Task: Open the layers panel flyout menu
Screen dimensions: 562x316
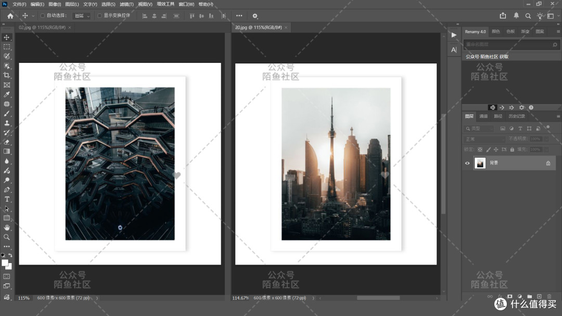Action: click(x=558, y=116)
